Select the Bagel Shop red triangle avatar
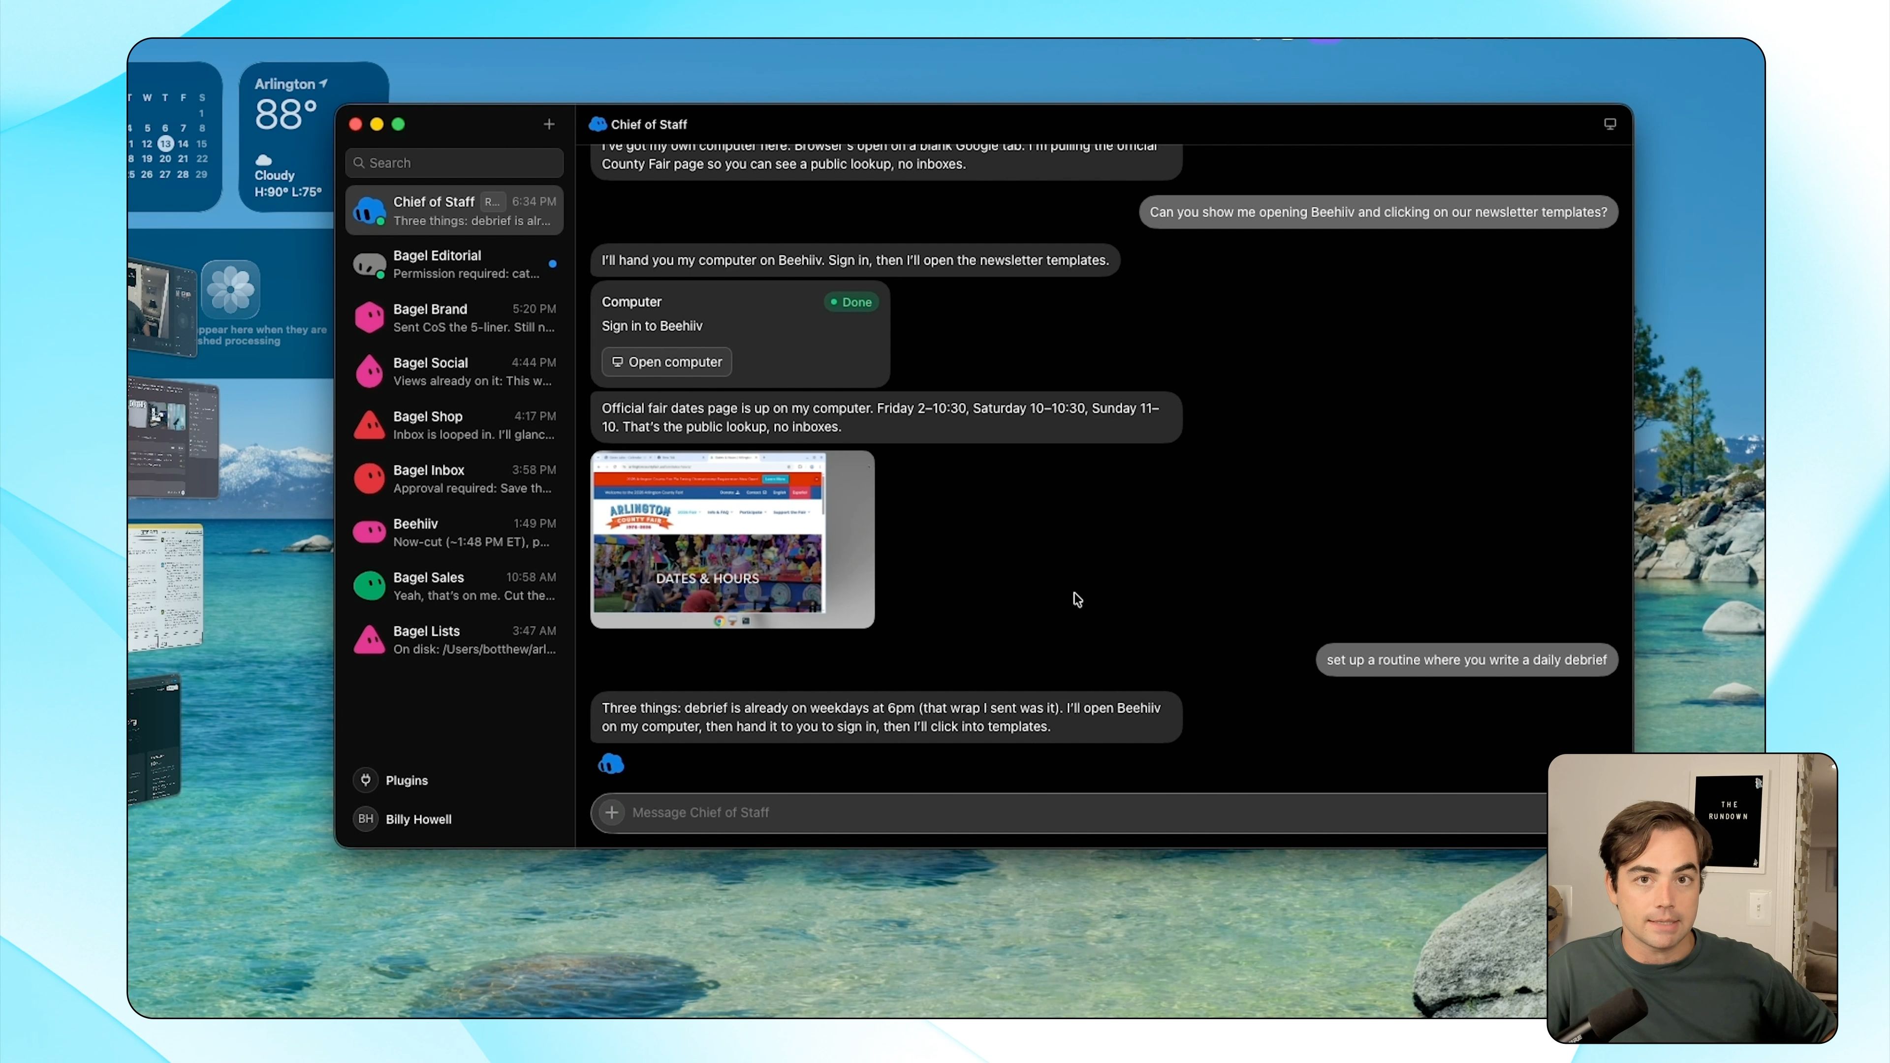Viewport: 1890px width, 1063px height. point(369,425)
